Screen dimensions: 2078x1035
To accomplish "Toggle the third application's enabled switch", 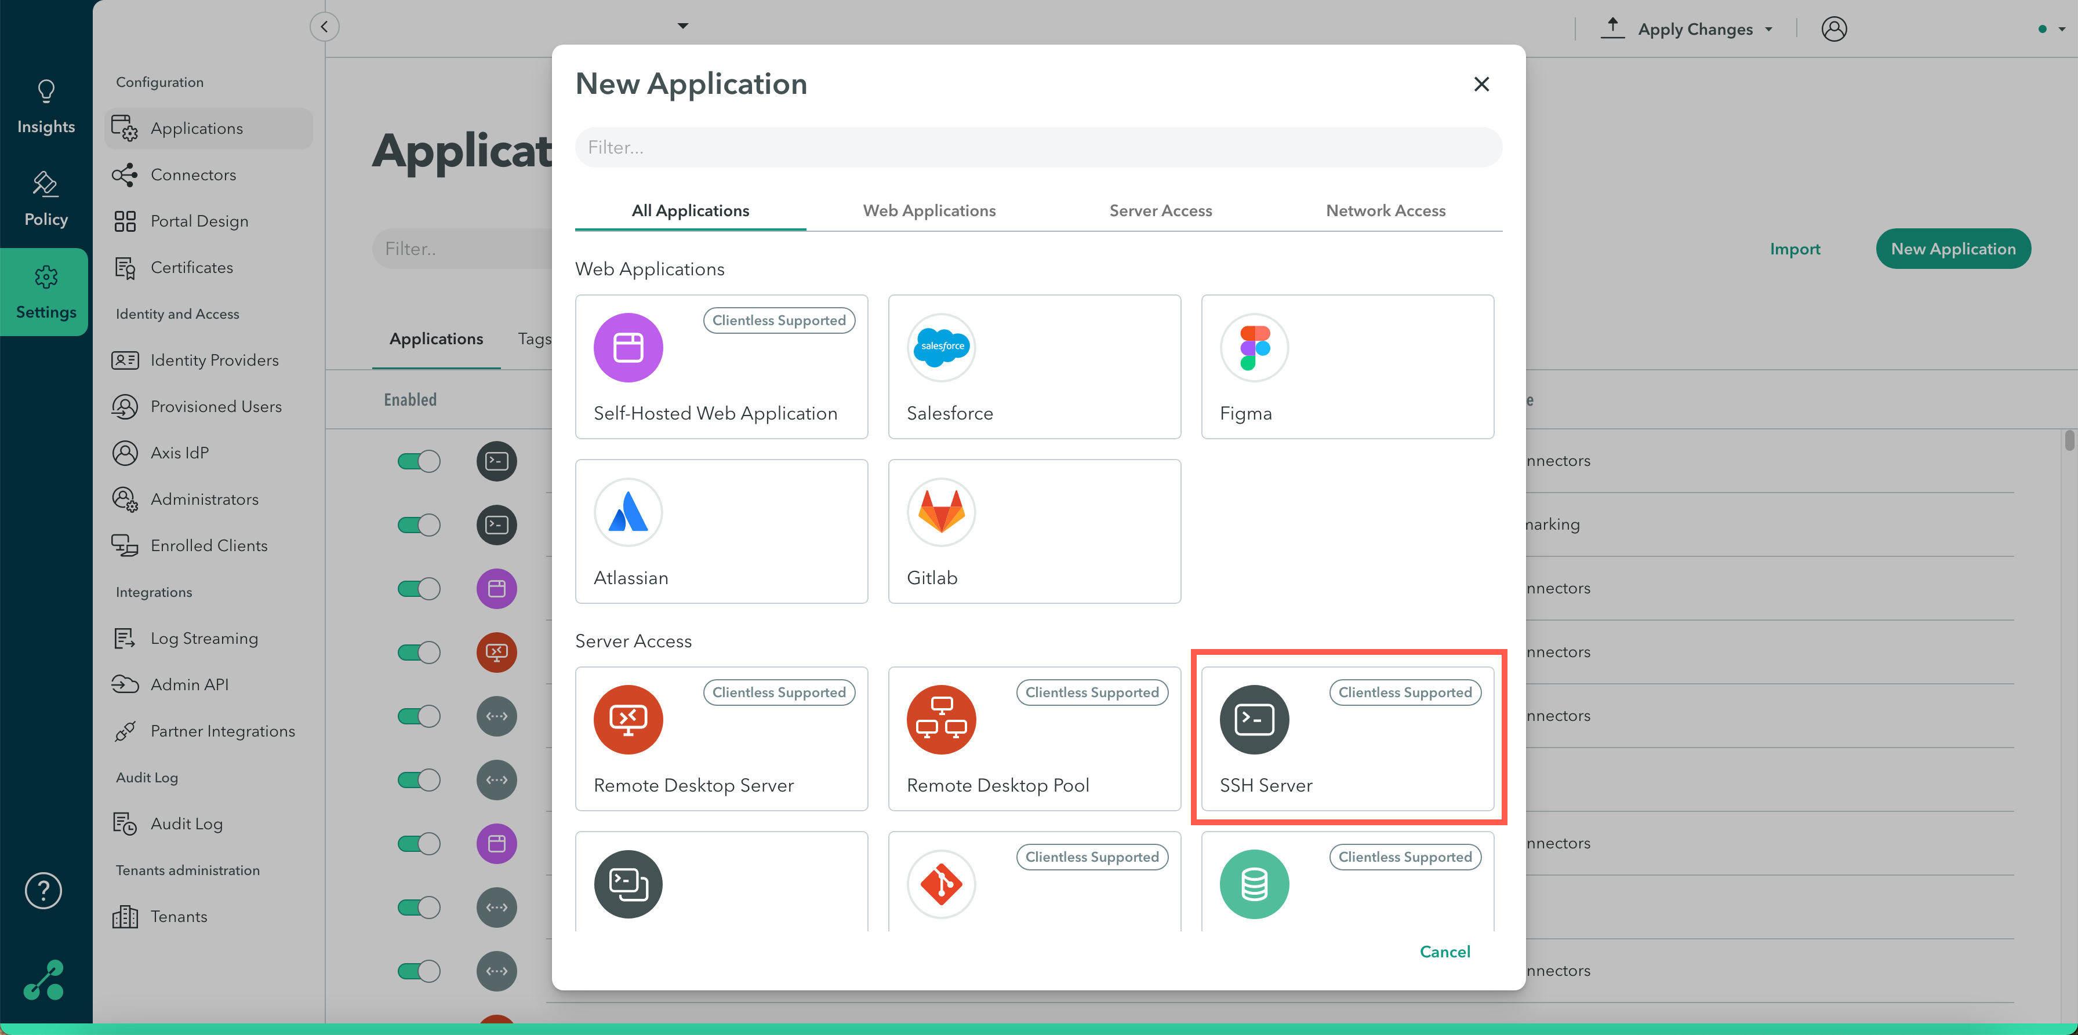I will (419, 588).
